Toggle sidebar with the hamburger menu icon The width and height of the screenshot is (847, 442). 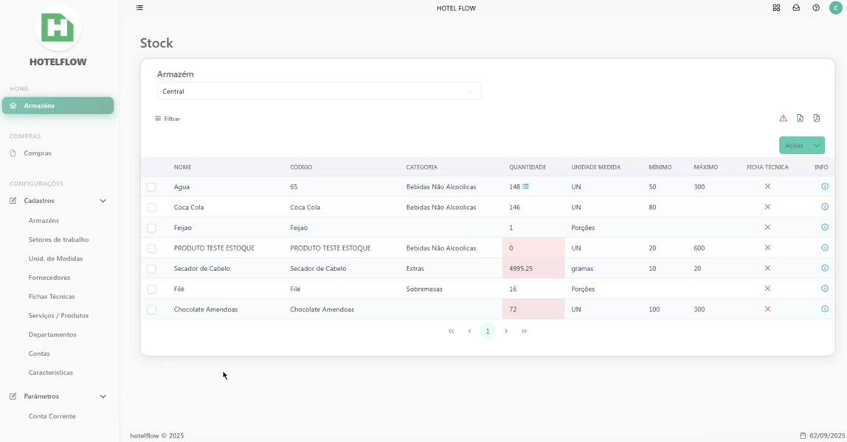(x=139, y=8)
